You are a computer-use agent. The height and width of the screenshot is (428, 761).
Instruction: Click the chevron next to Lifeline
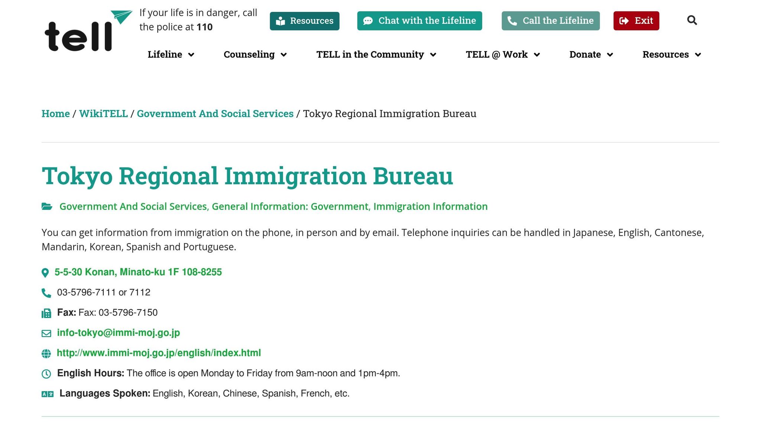(191, 55)
